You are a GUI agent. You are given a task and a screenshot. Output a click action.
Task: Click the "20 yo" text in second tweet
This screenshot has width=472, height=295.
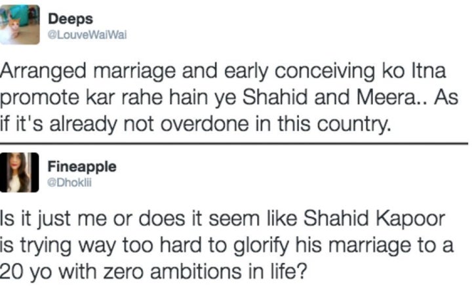coord(26,272)
